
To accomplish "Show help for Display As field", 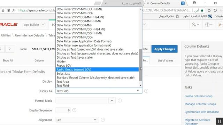I will pyautogui.click(x=146, y=91).
